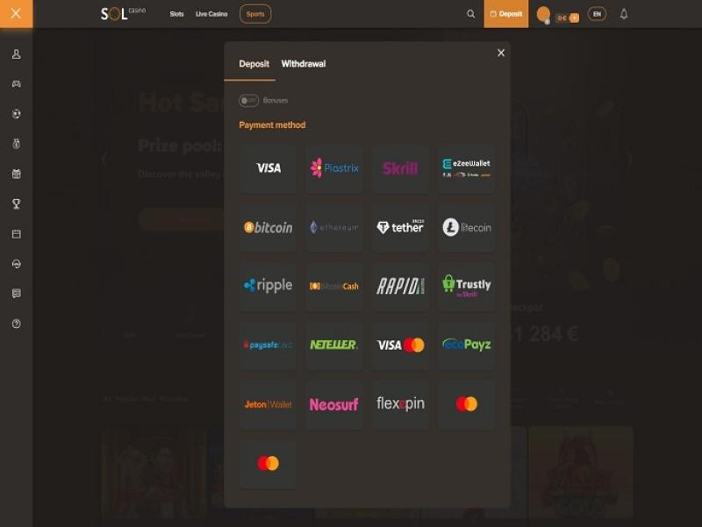
Task: Select the Neteller payment option
Action: [x=334, y=345]
